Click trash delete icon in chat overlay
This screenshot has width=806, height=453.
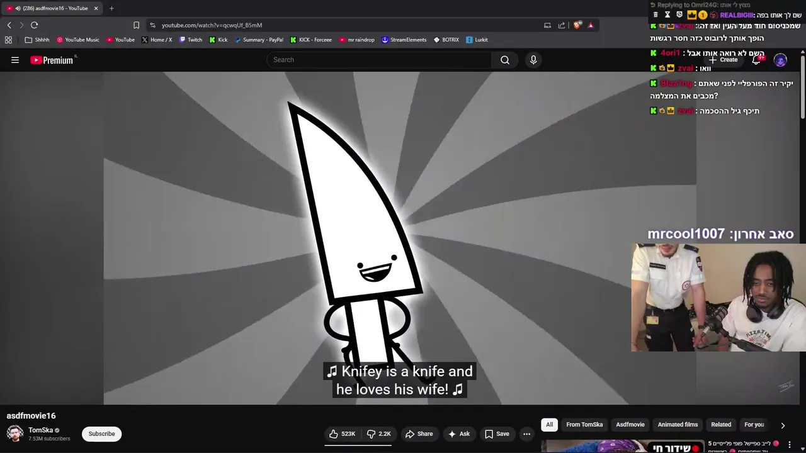(656, 14)
